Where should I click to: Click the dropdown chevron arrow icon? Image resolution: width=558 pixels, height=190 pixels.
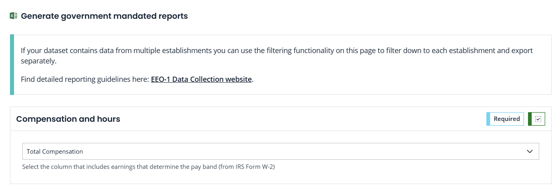point(530,152)
